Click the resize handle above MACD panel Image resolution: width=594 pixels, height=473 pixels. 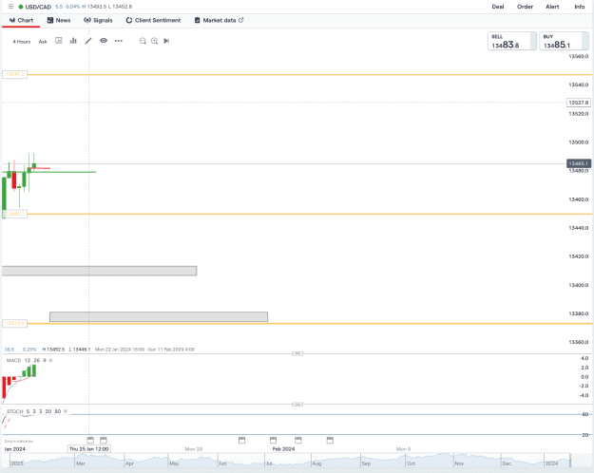(297, 353)
